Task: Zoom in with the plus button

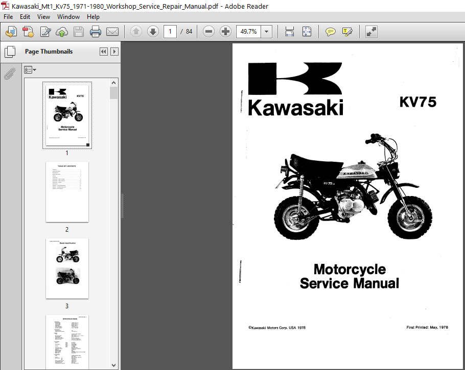Action: pos(225,32)
